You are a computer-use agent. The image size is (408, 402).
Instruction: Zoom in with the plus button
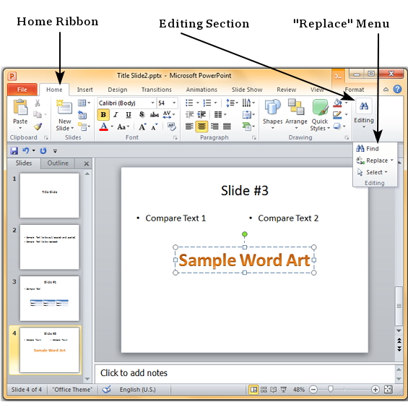[x=375, y=390]
